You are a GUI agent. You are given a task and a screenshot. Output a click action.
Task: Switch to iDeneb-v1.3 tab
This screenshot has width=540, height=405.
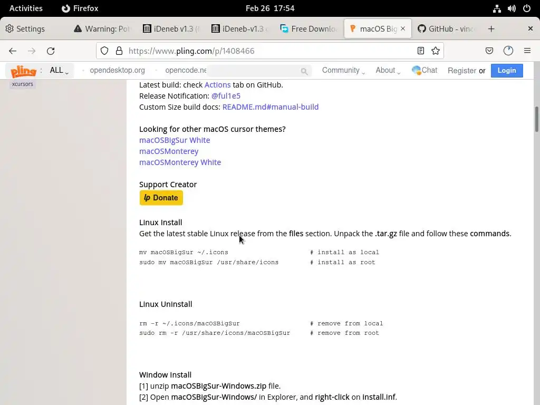(240, 29)
